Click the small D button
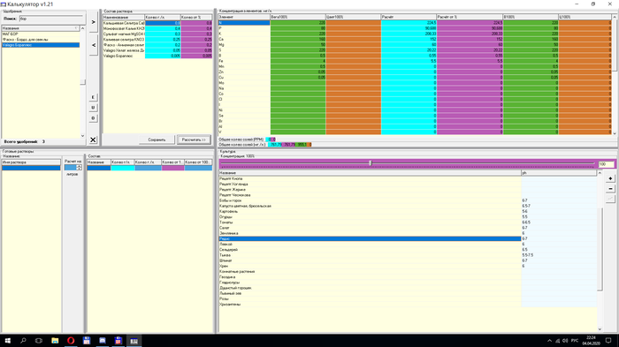This screenshot has height=347, width=619. pyautogui.click(x=93, y=118)
